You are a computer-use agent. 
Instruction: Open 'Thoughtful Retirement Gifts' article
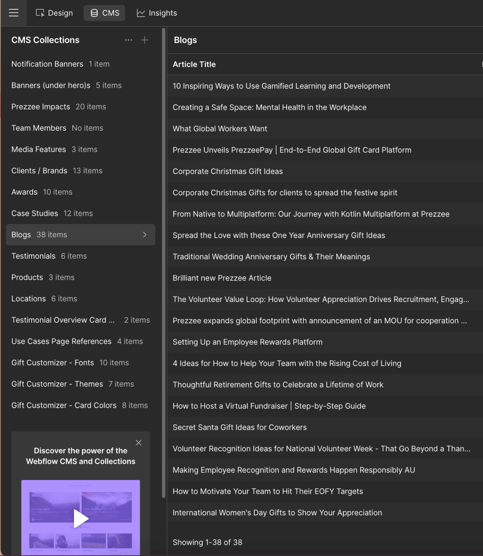325,385
